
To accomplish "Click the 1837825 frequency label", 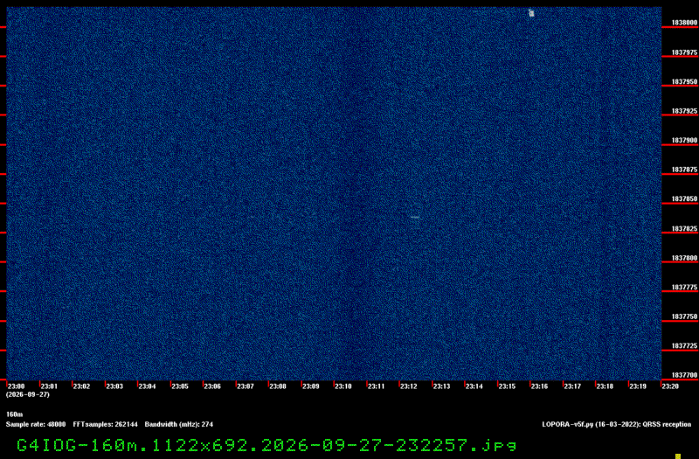I will [x=684, y=228].
